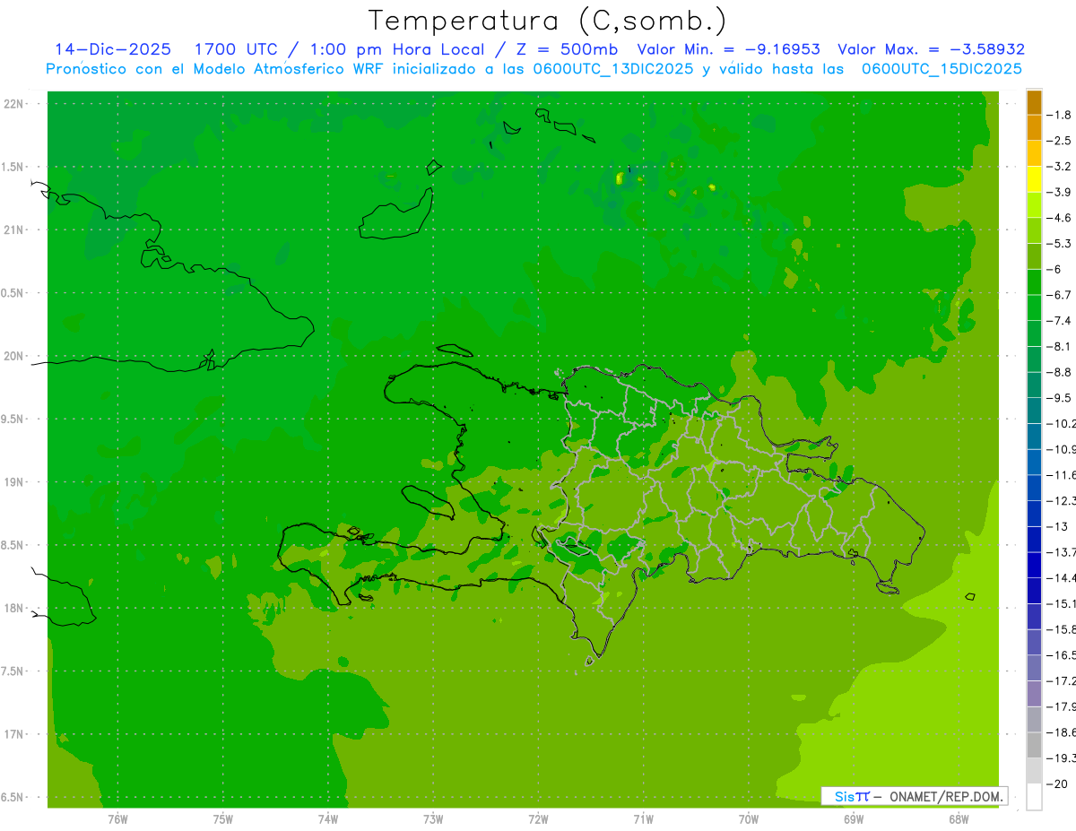
Task: Click the '76W' longitude label
Action: [x=117, y=819]
